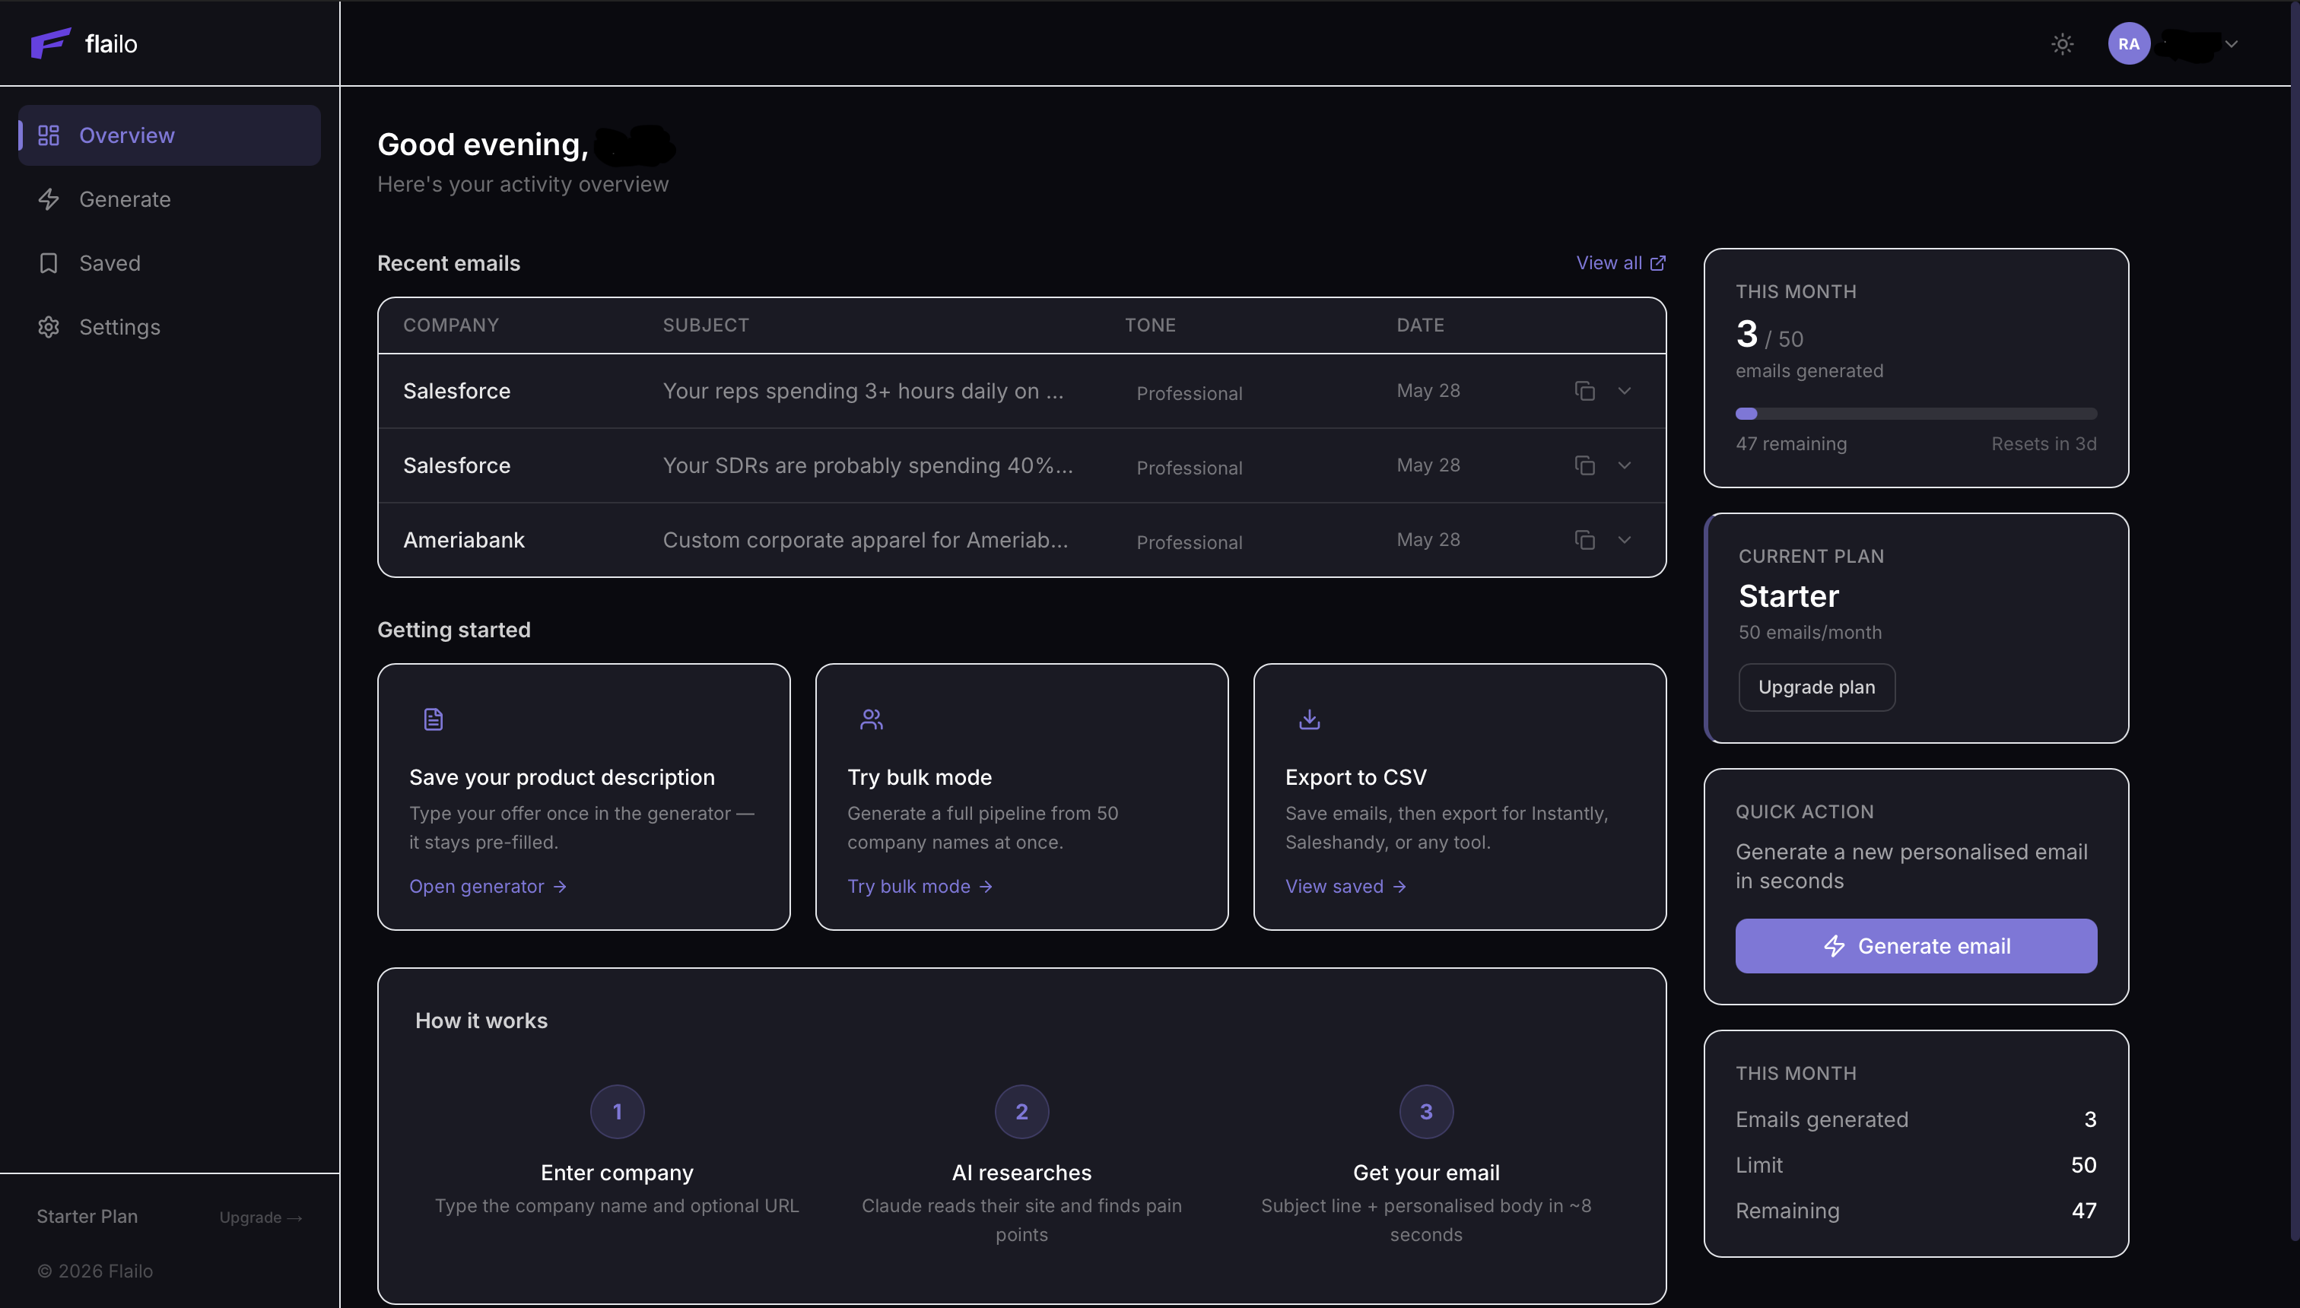Click the Flailo logo icon
Image resolution: width=2300 pixels, height=1308 pixels.
click(50, 43)
